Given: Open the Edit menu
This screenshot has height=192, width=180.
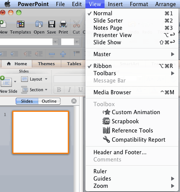Looking at the screenshot, I should point(77,4).
